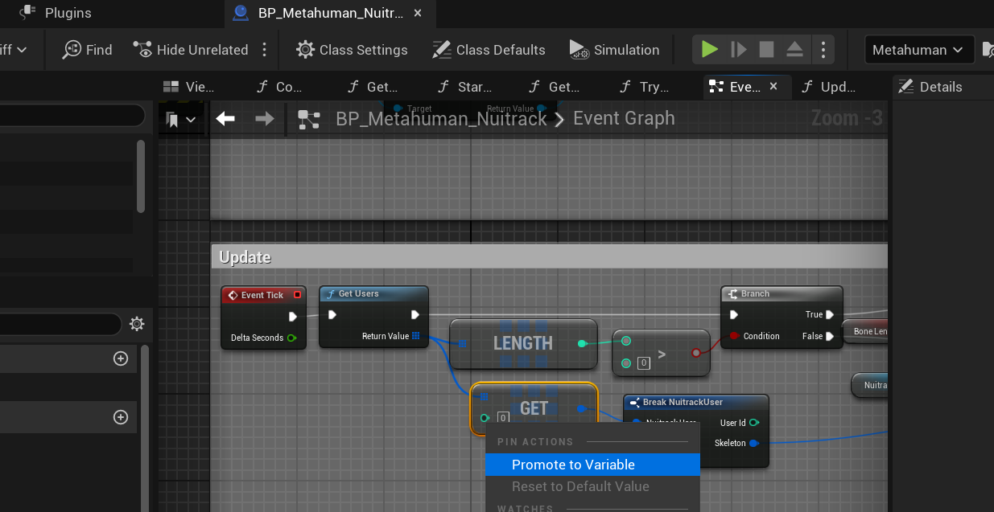Open Class Defaults
The width and height of the screenshot is (994, 512).
pyautogui.click(x=489, y=50)
